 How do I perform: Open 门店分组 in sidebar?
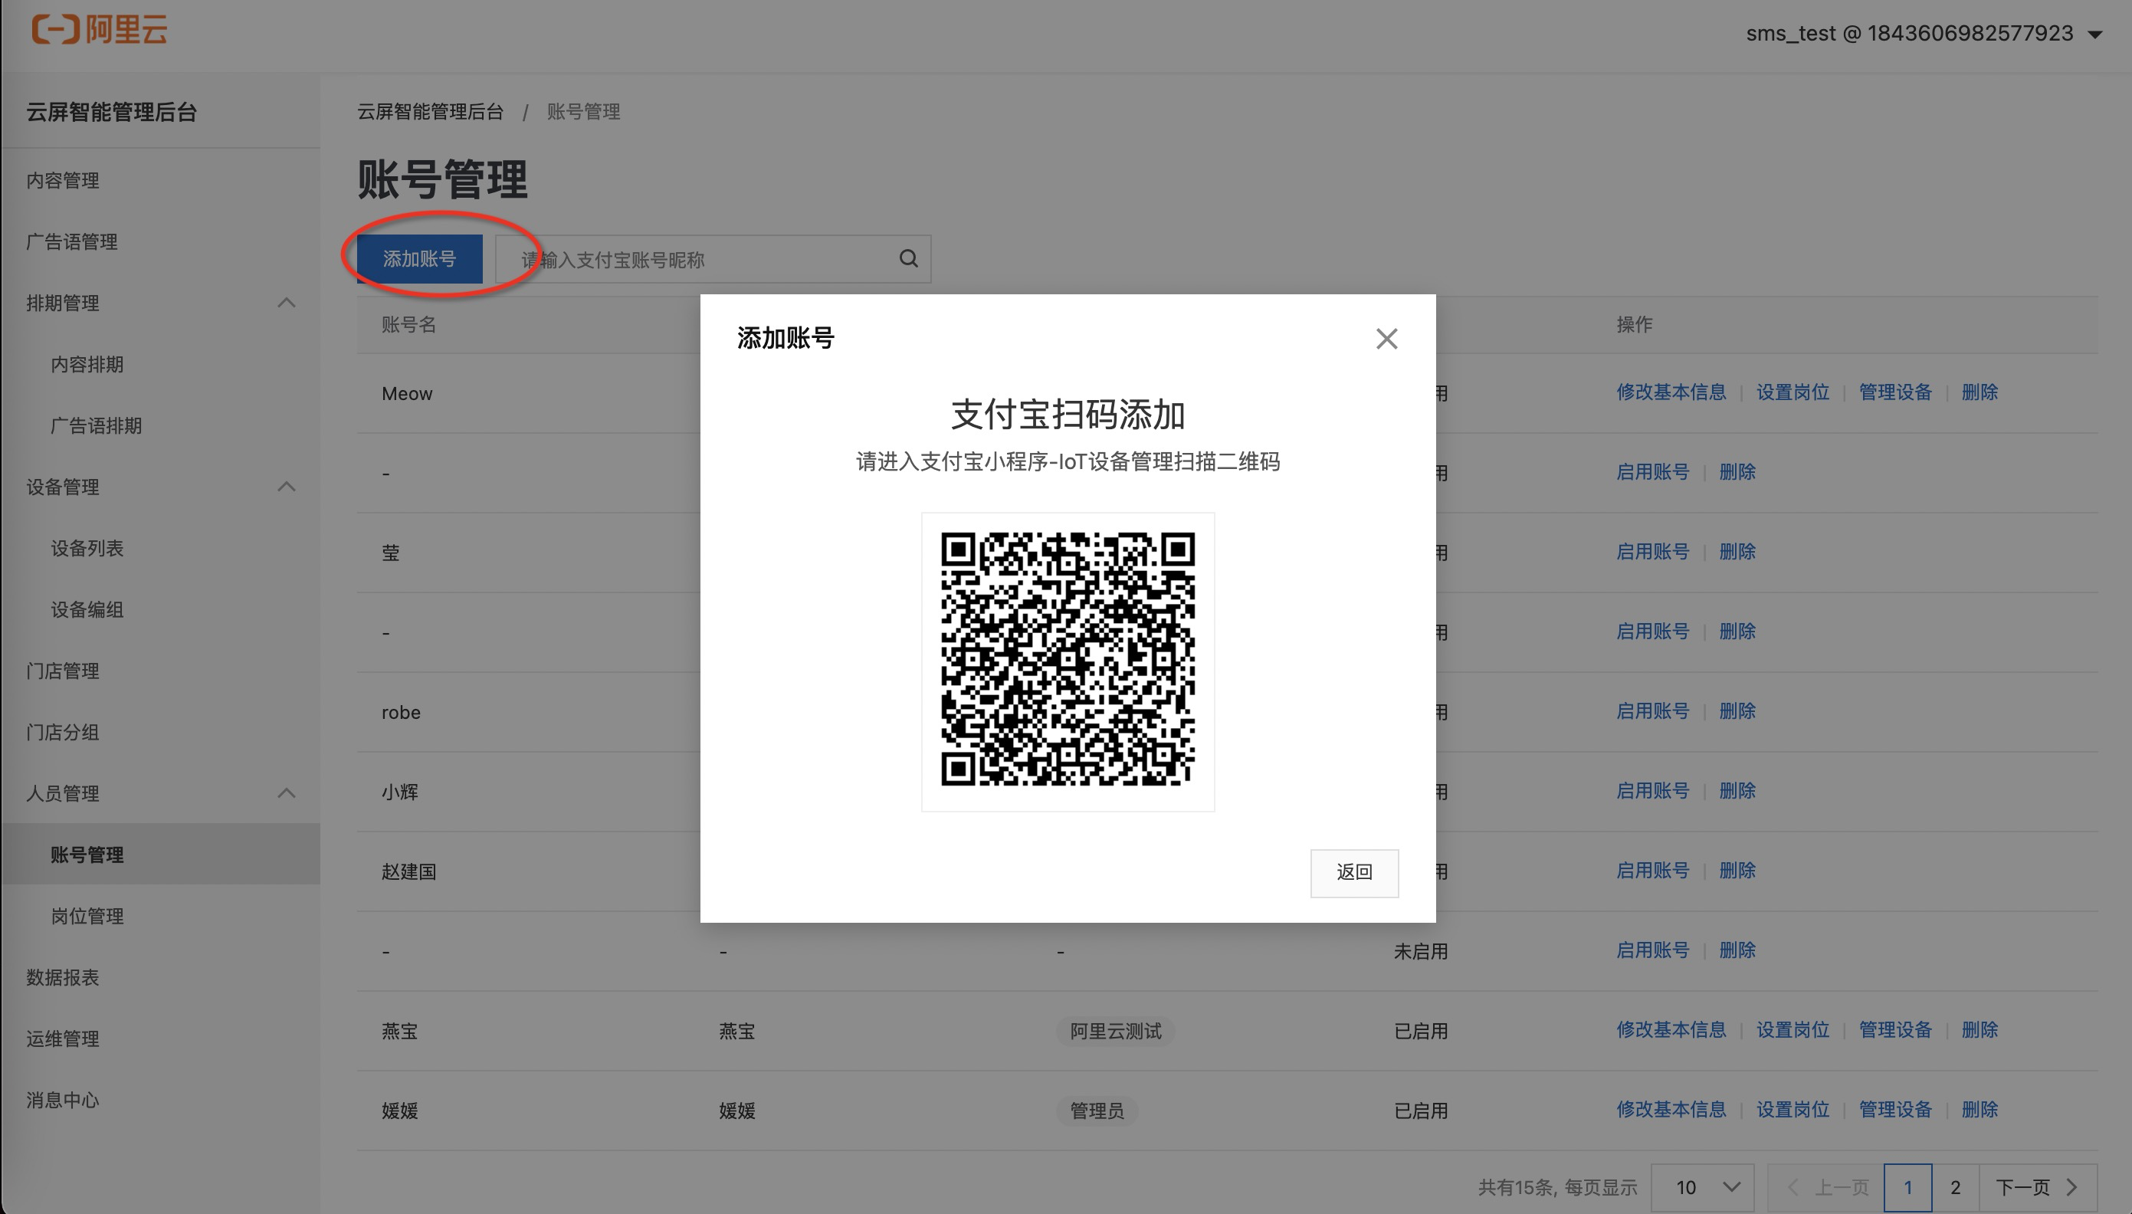(63, 732)
